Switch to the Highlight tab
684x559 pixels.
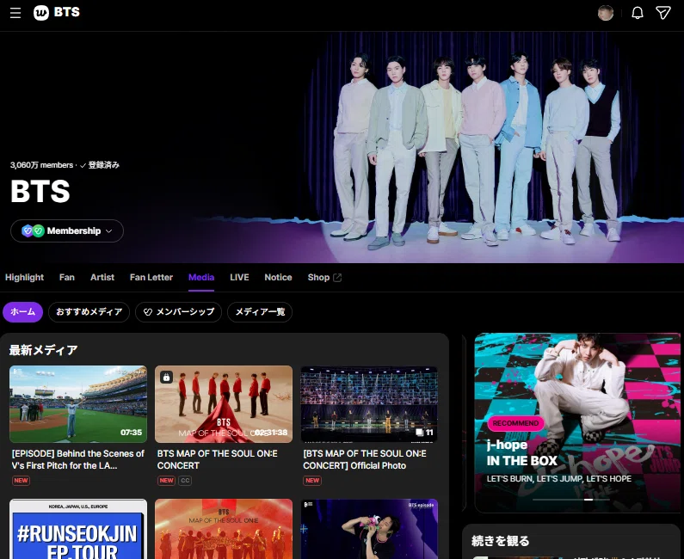[x=24, y=277]
